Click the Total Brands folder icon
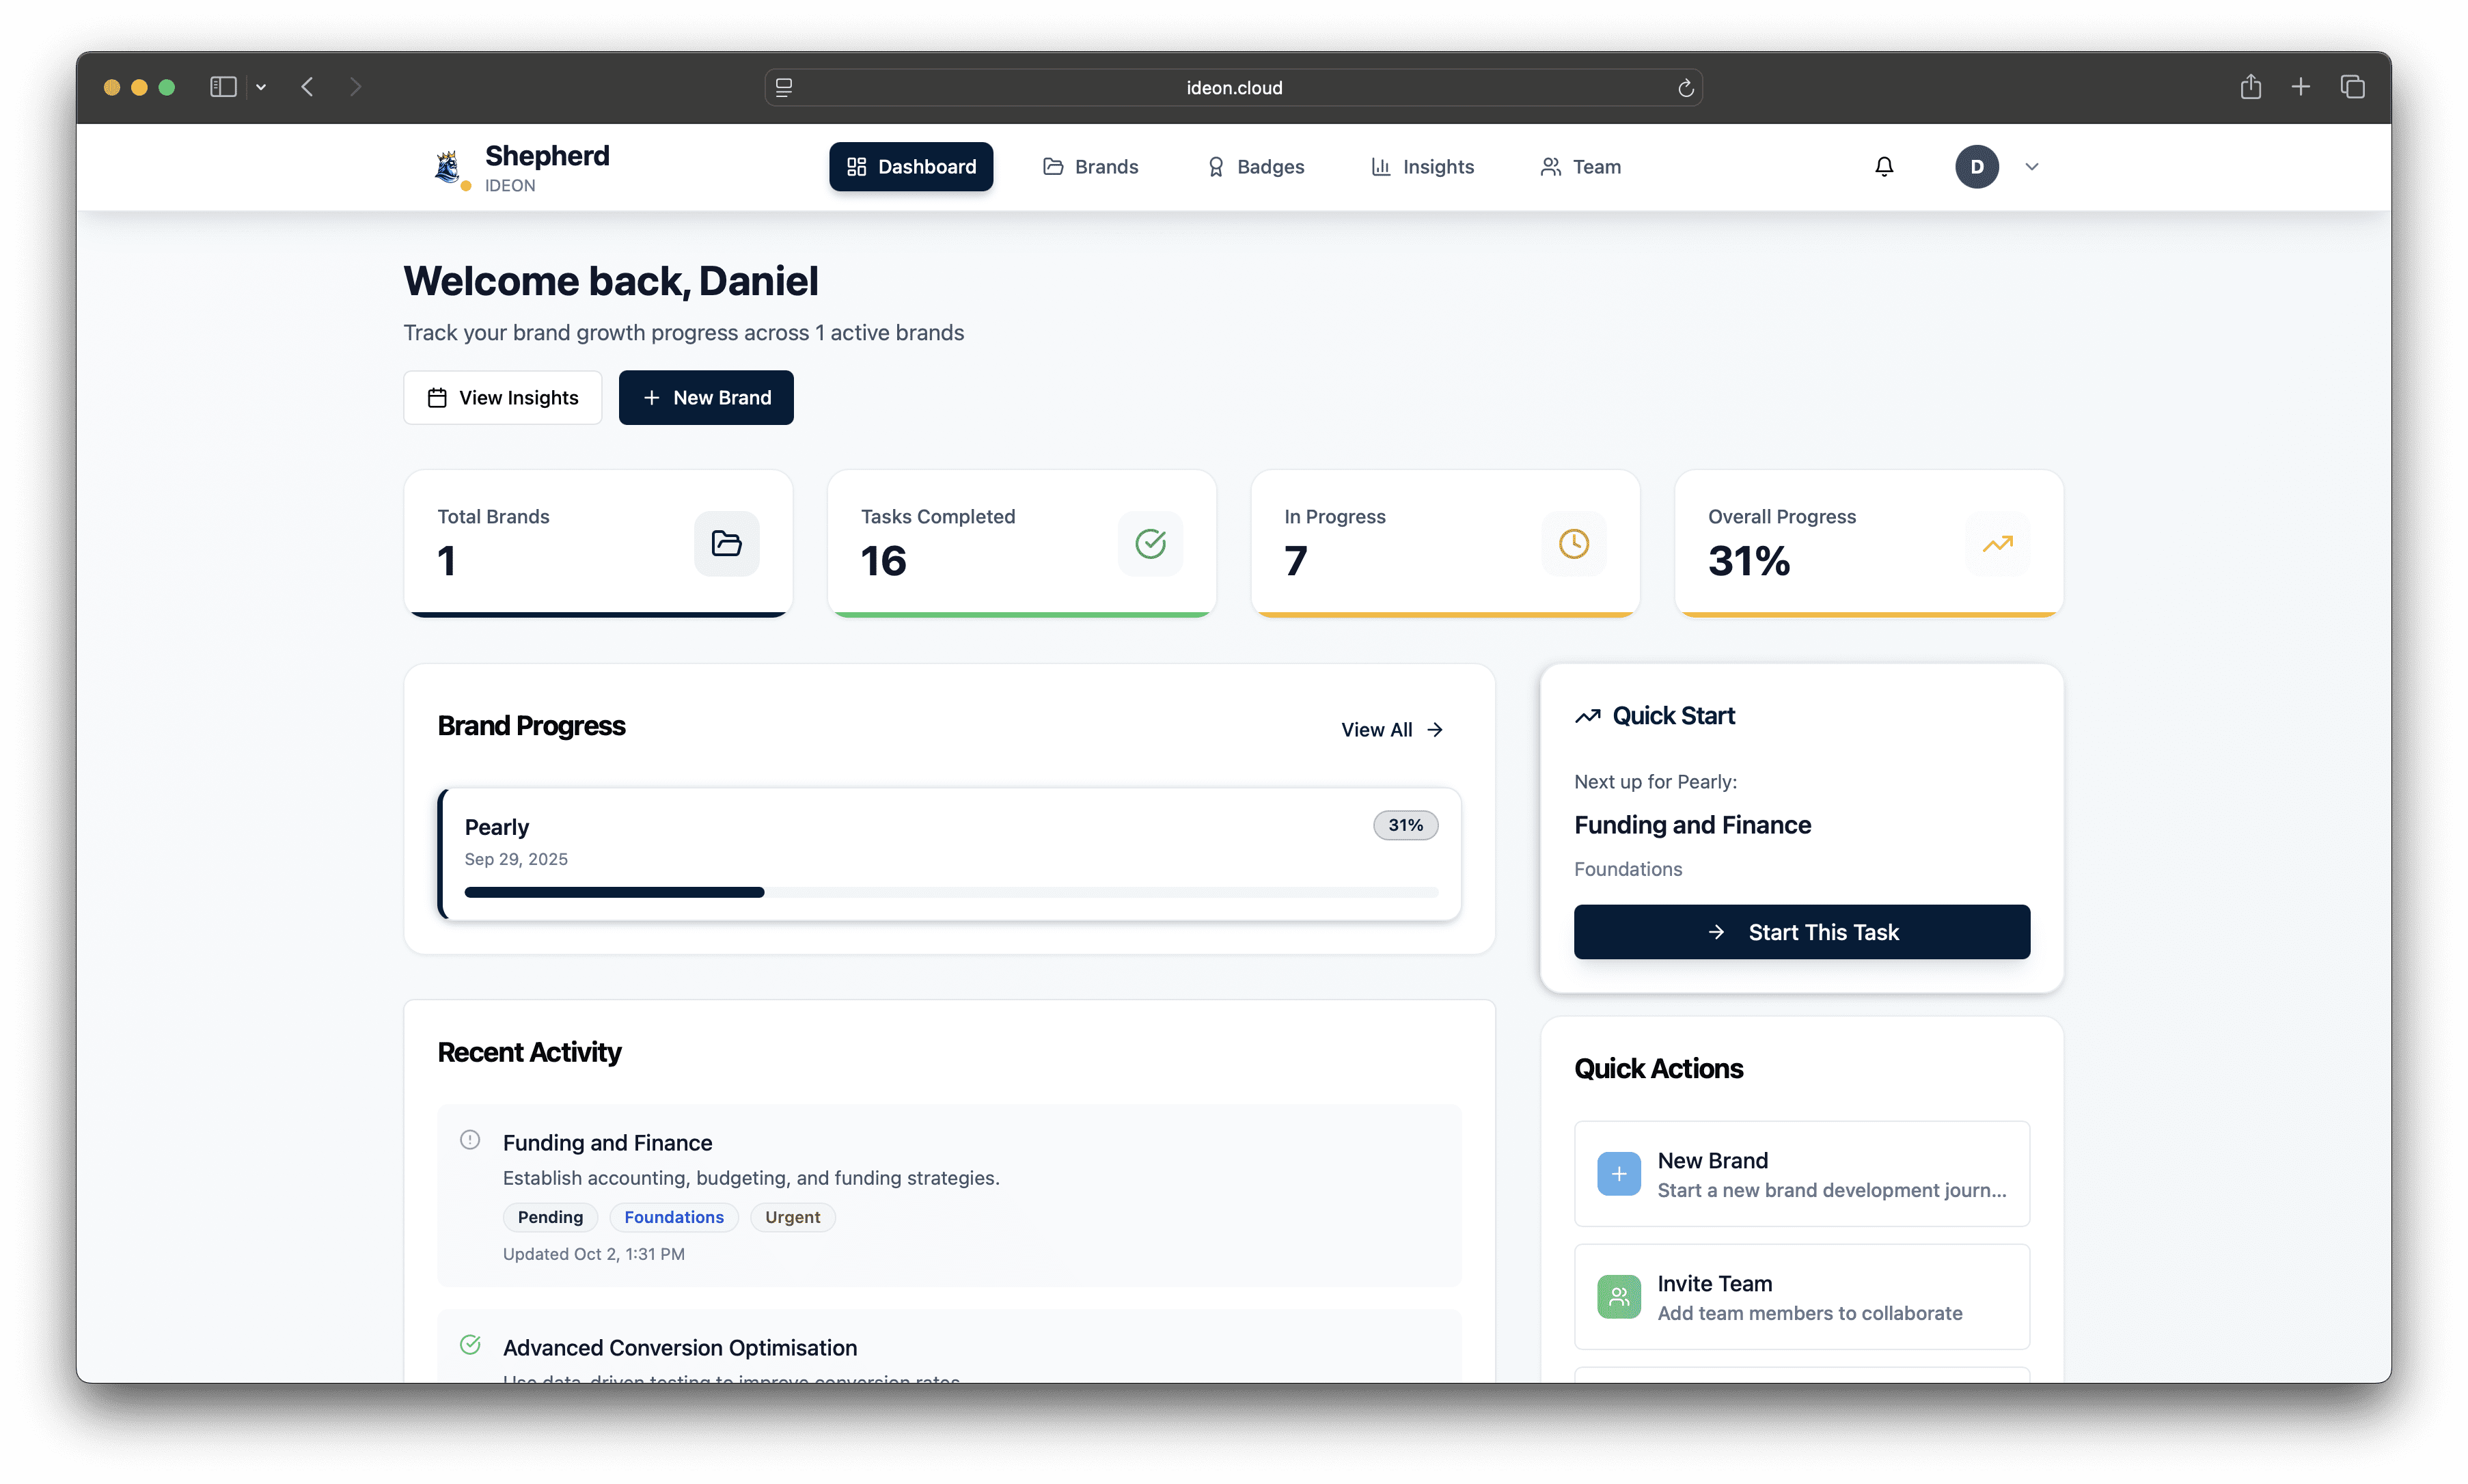 tap(726, 544)
